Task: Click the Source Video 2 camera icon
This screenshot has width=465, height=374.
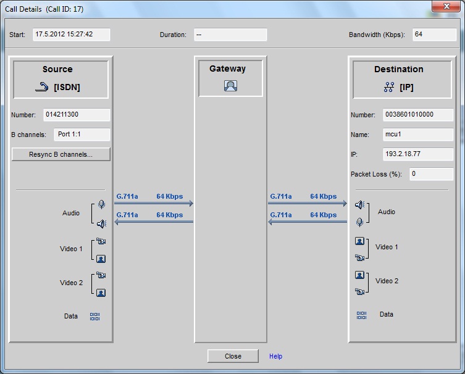Action: tap(101, 275)
